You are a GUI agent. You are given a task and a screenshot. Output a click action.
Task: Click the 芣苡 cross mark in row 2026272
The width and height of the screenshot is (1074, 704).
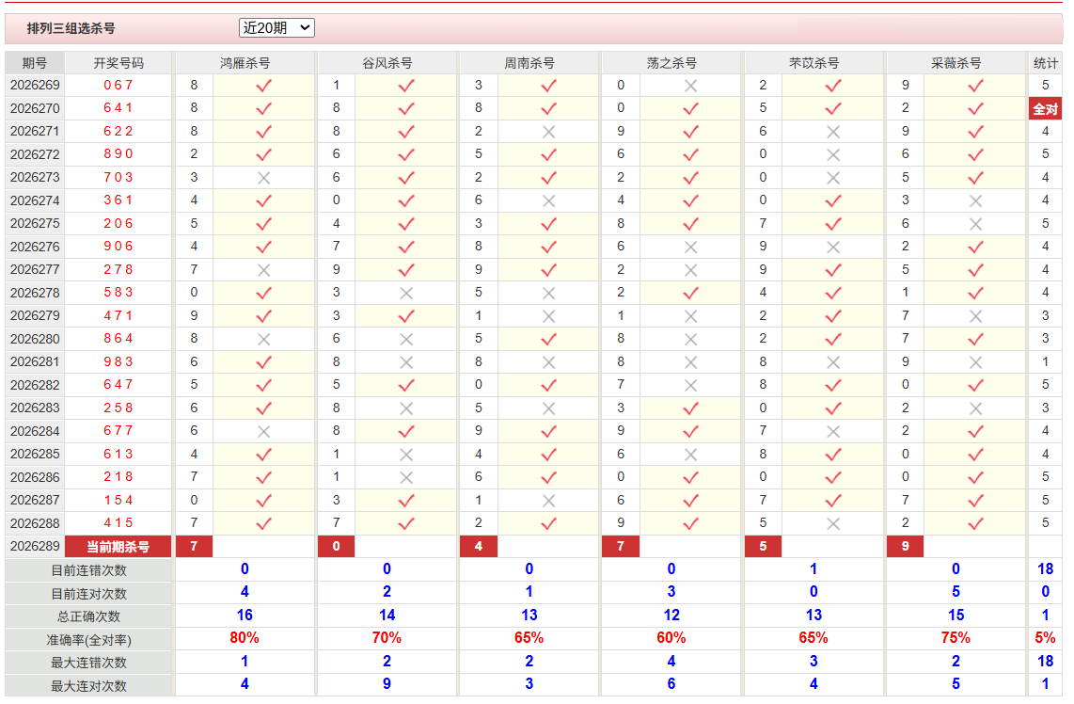[833, 155]
